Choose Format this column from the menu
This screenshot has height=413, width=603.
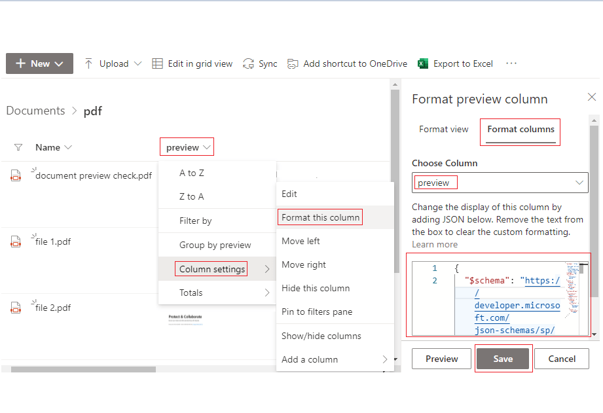(x=320, y=217)
